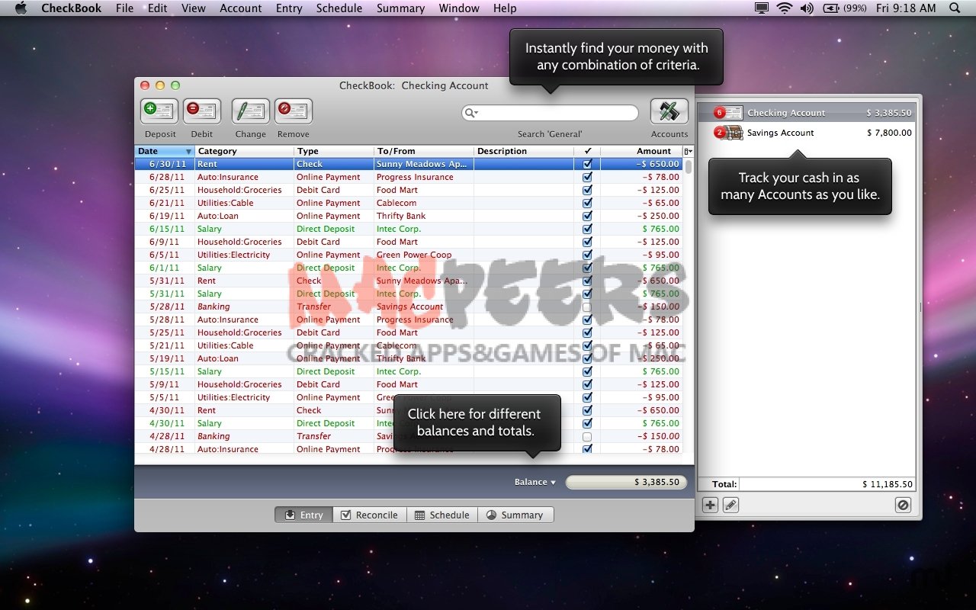The width and height of the screenshot is (976, 610).
Task: Click Date column header sort arrow
Action: (x=188, y=151)
